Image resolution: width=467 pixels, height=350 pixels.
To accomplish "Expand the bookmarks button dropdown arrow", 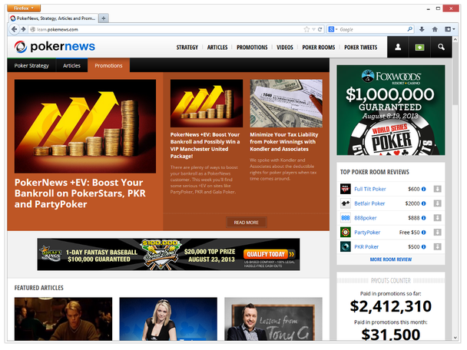I will 454,29.
